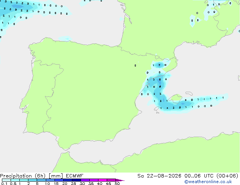
Task: Open the weatheronline.co.uk copyright link
Action: point(208,182)
